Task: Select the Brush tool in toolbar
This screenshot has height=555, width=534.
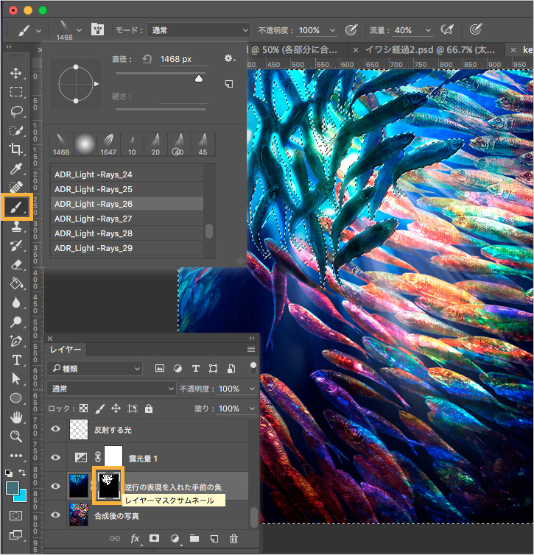Action: tap(16, 207)
